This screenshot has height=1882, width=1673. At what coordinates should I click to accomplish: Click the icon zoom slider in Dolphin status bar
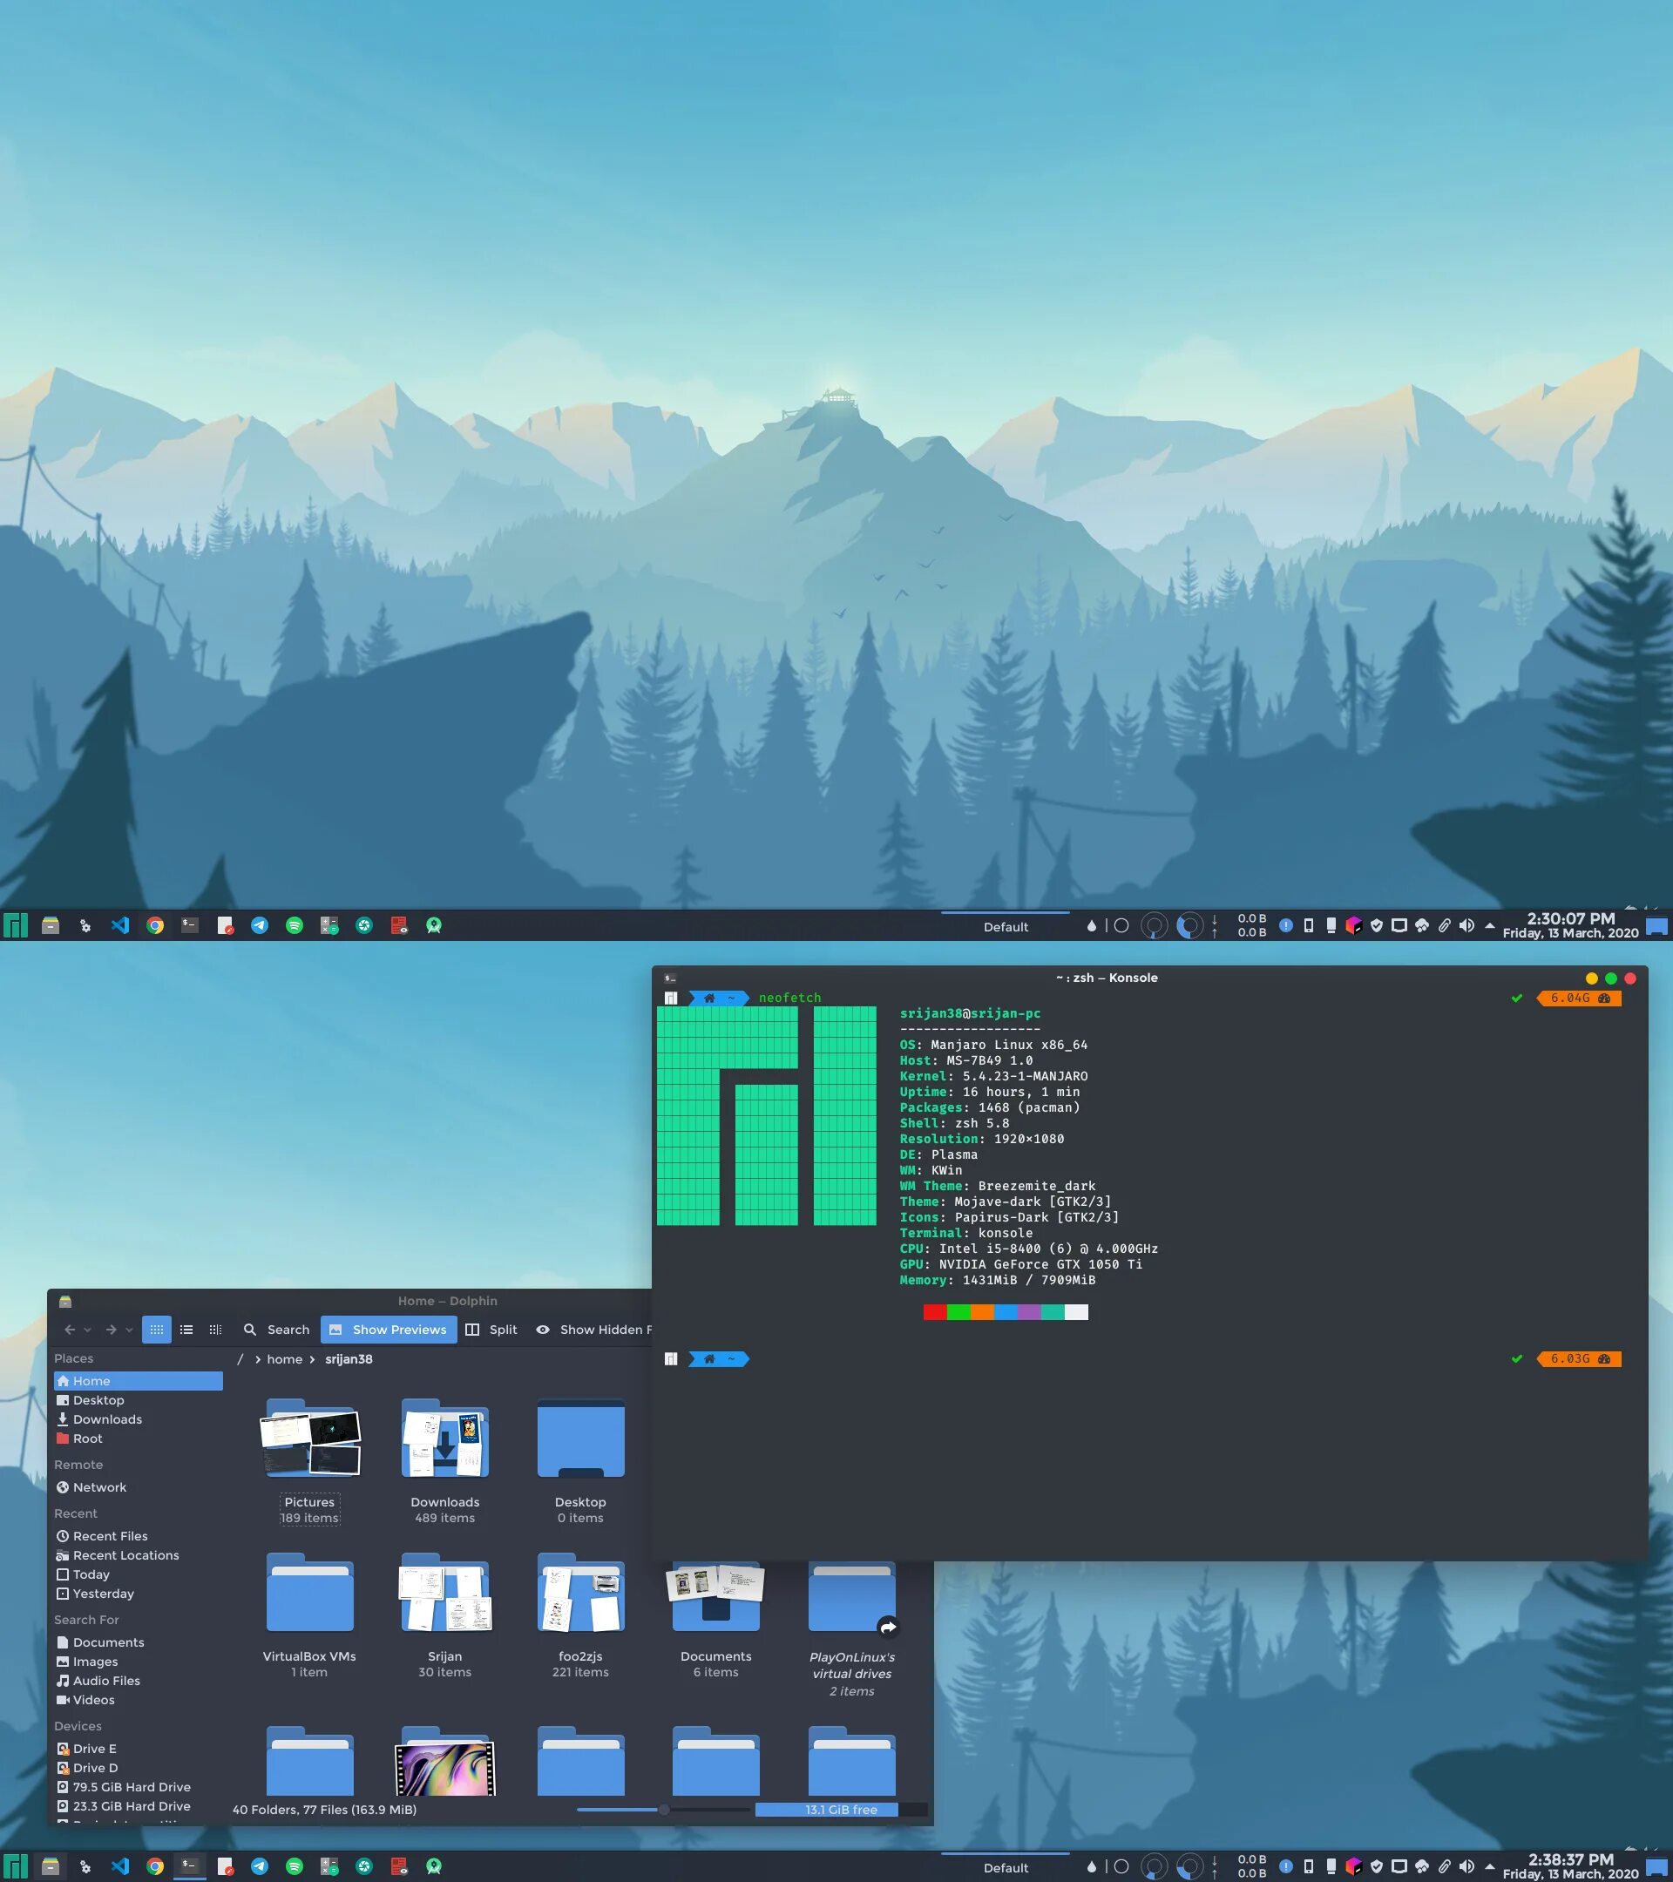[663, 1810]
